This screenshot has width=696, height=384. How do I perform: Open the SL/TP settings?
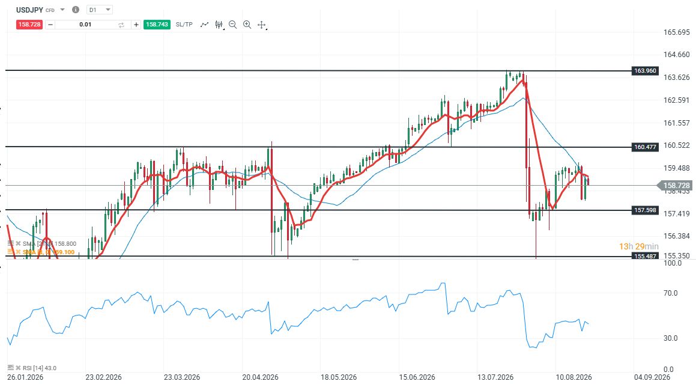[184, 25]
